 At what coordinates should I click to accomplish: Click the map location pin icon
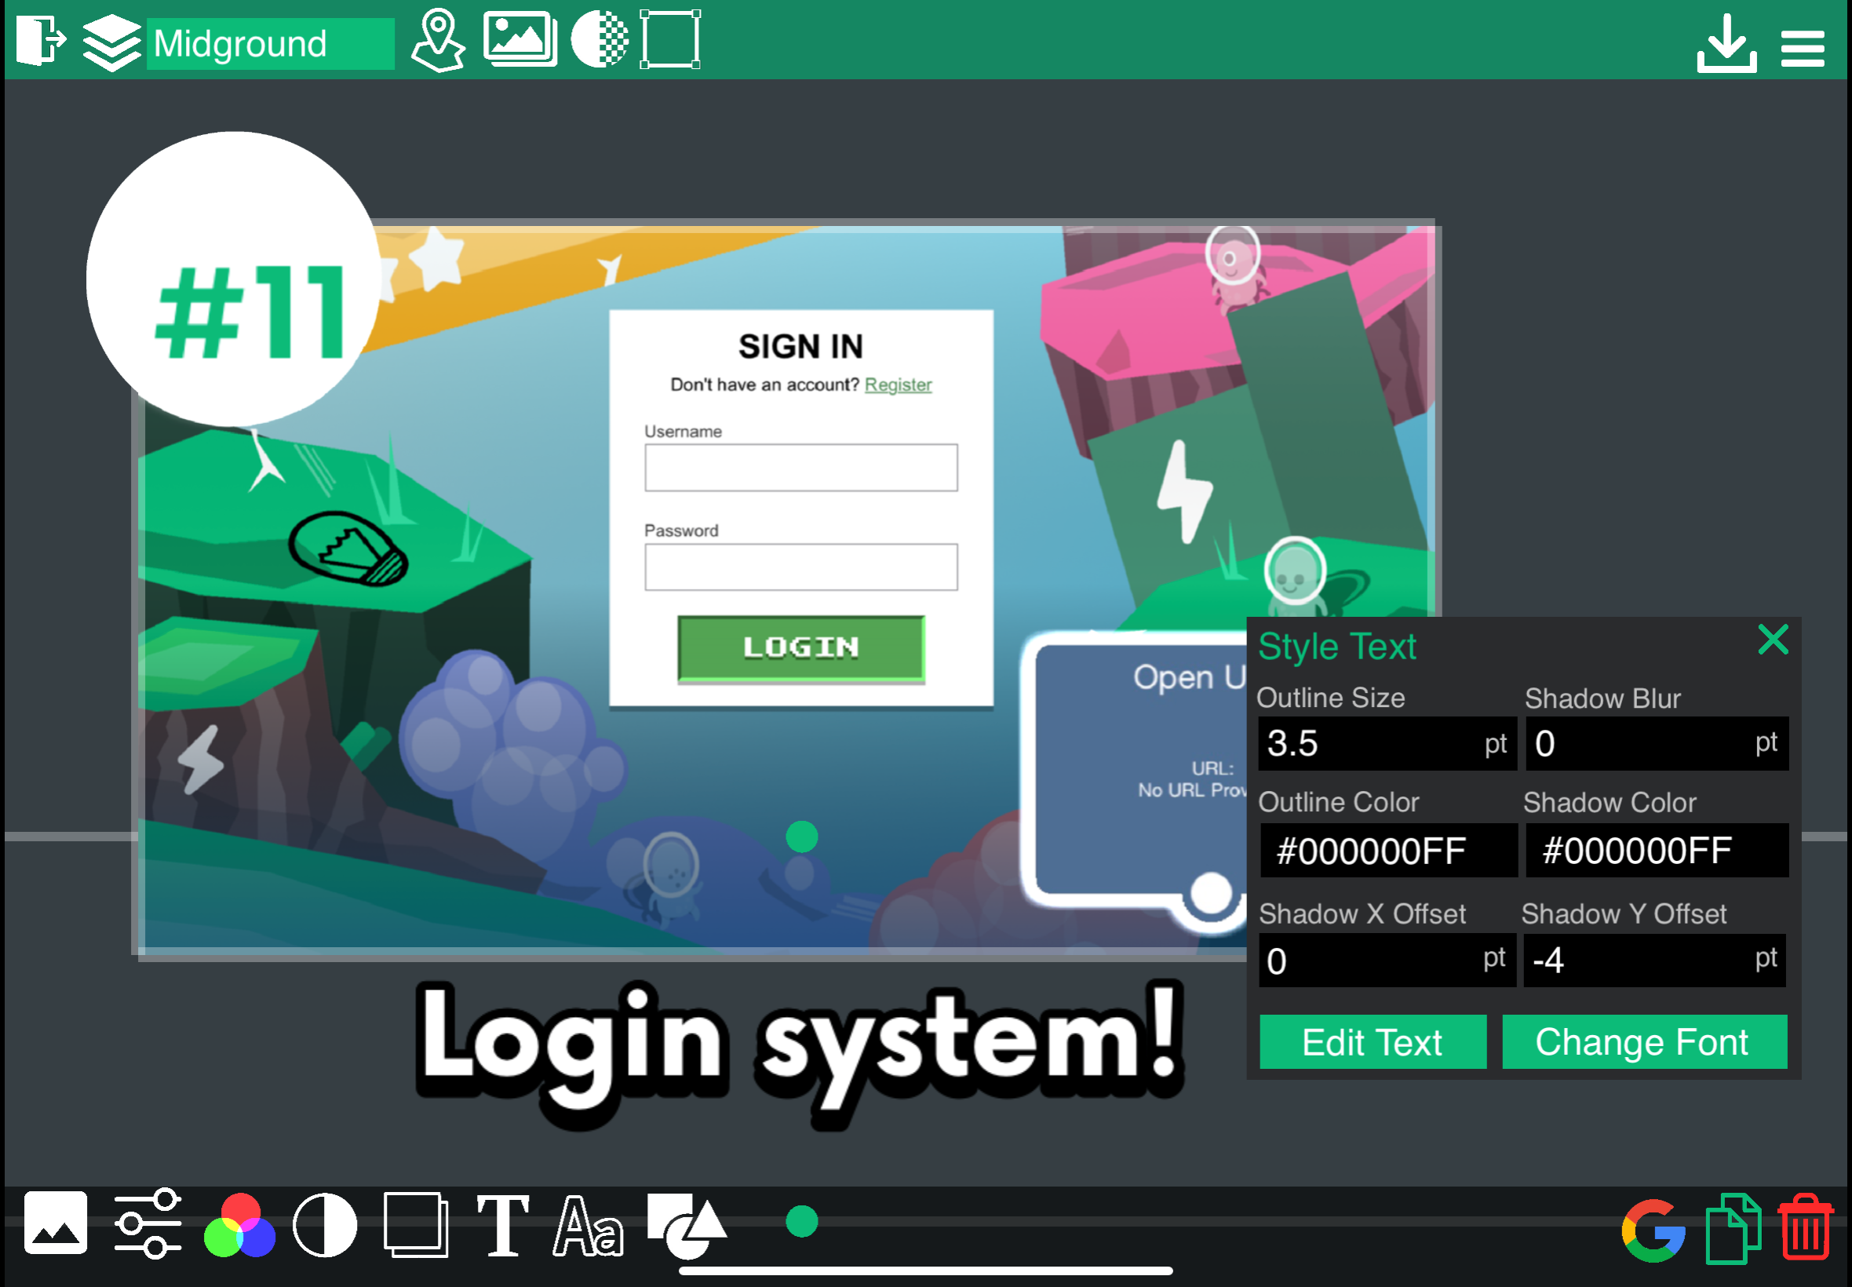tap(438, 40)
